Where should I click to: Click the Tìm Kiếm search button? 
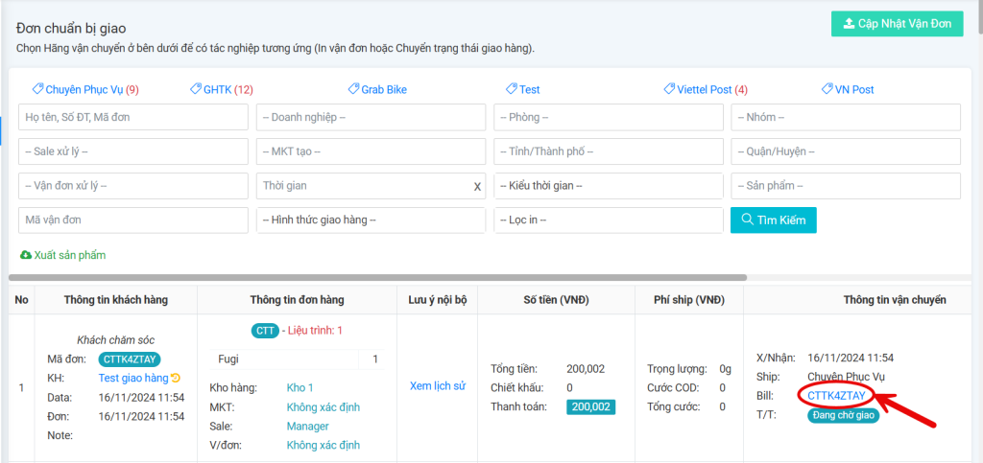pyautogui.click(x=774, y=220)
